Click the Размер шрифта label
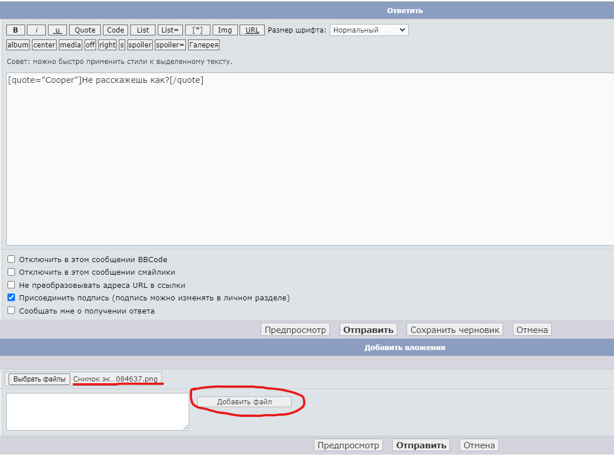 (x=297, y=30)
